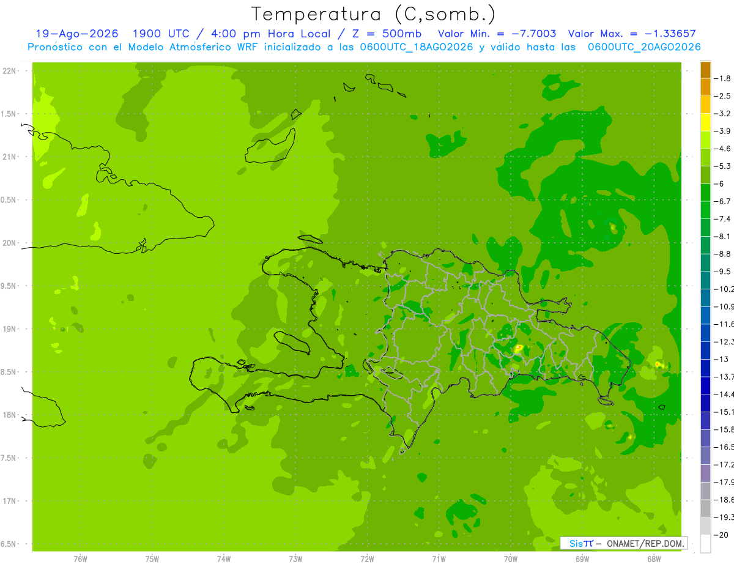Click the '-2.5' colorbar value
The height and width of the screenshot is (567, 734).
point(722,96)
